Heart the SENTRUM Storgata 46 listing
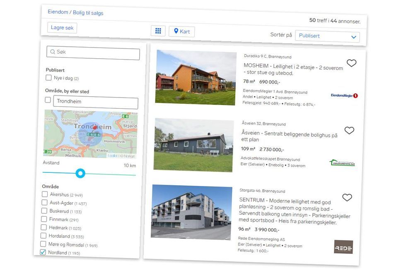406x270 pixels. click(x=347, y=198)
